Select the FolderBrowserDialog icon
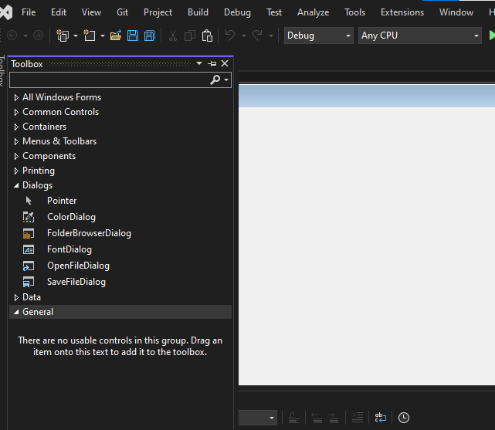 [29, 233]
